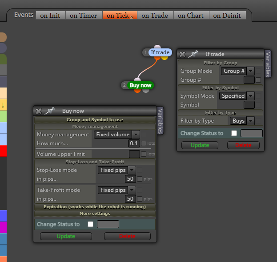Switch to the on Timer event tab
The image size is (277, 262).
(x=84, y=16)
